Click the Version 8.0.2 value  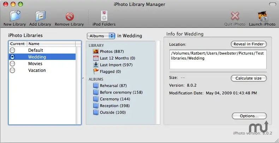(x=191, y=85)
